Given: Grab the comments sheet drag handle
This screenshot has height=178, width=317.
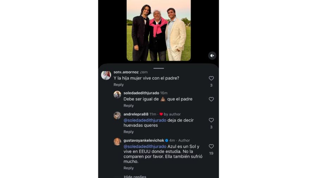Looking at the screenshot, I should tap(159, 68).
